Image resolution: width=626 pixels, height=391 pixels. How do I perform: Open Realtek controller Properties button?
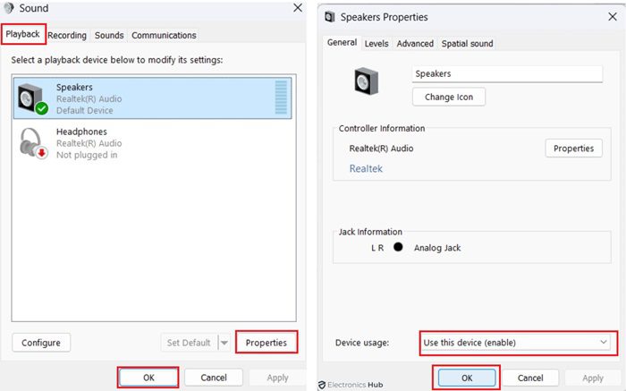coord(573,149)
